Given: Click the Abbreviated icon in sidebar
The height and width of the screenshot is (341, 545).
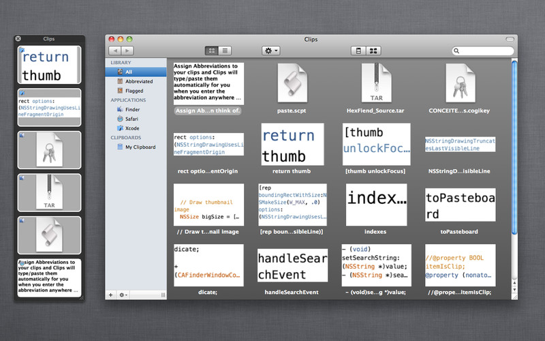Looking at the screenshot, I should [x=120, y=81].
